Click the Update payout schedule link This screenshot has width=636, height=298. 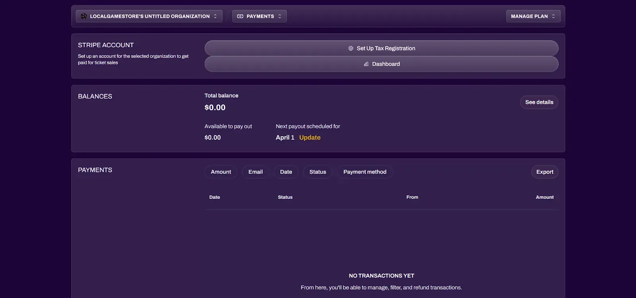pyautogui.click(x=310, y=137)
